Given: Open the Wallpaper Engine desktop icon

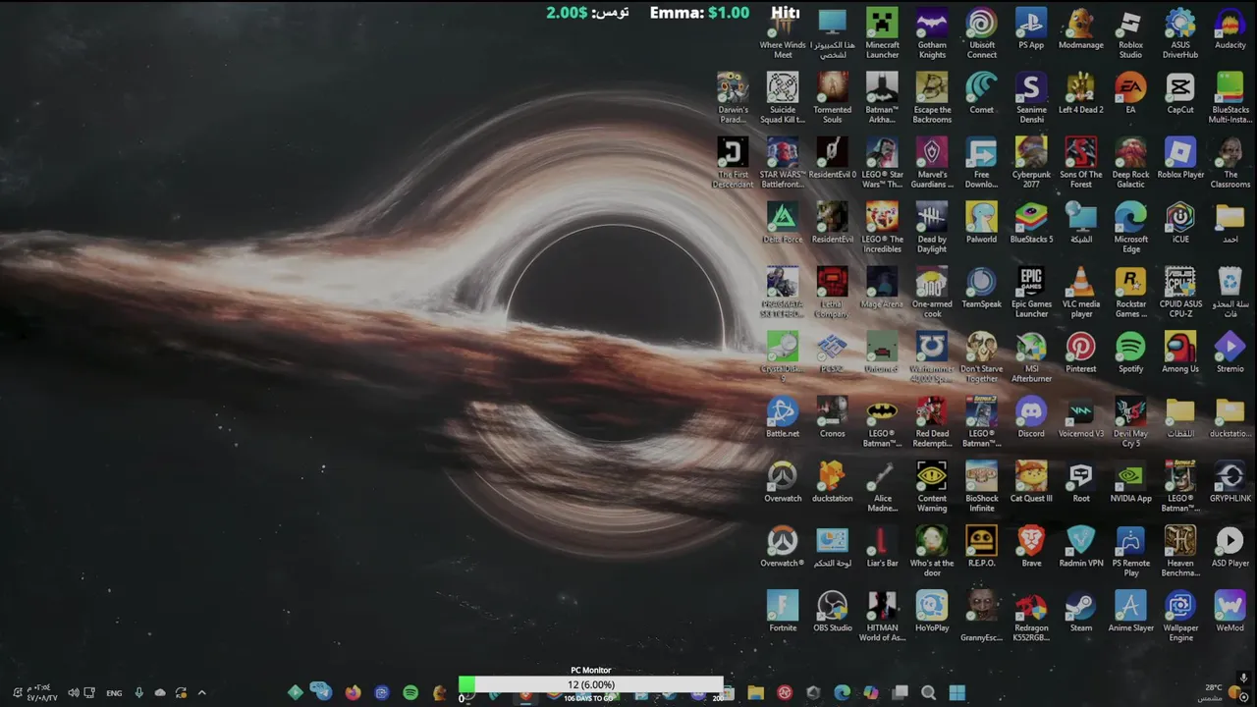Looking at the screenshot, I should pyautogui.click(x=1179, y=617).
